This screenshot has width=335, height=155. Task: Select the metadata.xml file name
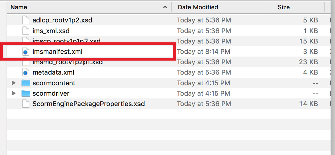pyautogui.click(x=53, y=73)
